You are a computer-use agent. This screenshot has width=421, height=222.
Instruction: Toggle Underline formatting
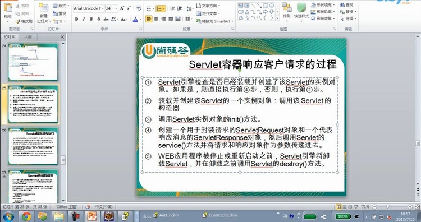(x=91, y=19)
